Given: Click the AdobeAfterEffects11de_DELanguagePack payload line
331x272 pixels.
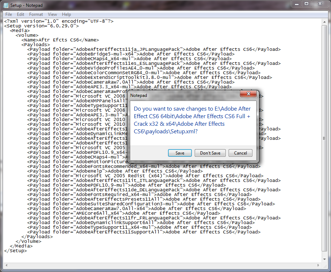Looking at the screenshot, I should click(x=154, y=189).
